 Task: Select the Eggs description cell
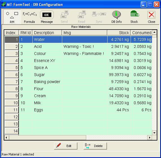(47, 110)
